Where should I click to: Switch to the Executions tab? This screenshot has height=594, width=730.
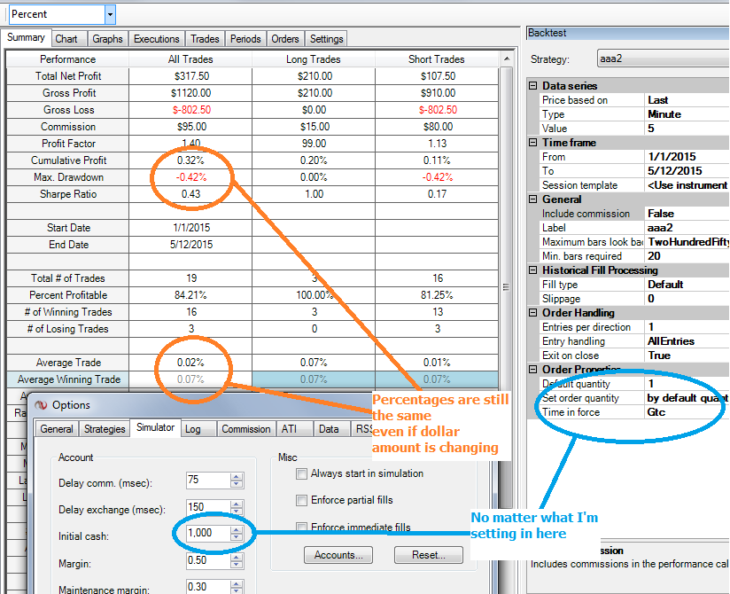pos(157,39)
